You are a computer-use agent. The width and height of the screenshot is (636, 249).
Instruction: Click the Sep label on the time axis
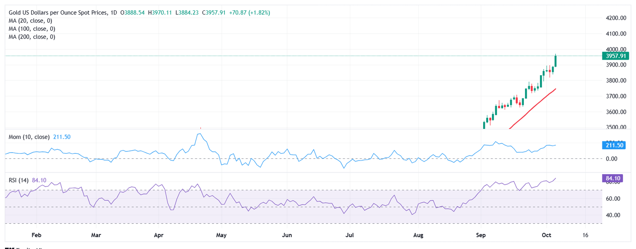(x=481, y=235)
